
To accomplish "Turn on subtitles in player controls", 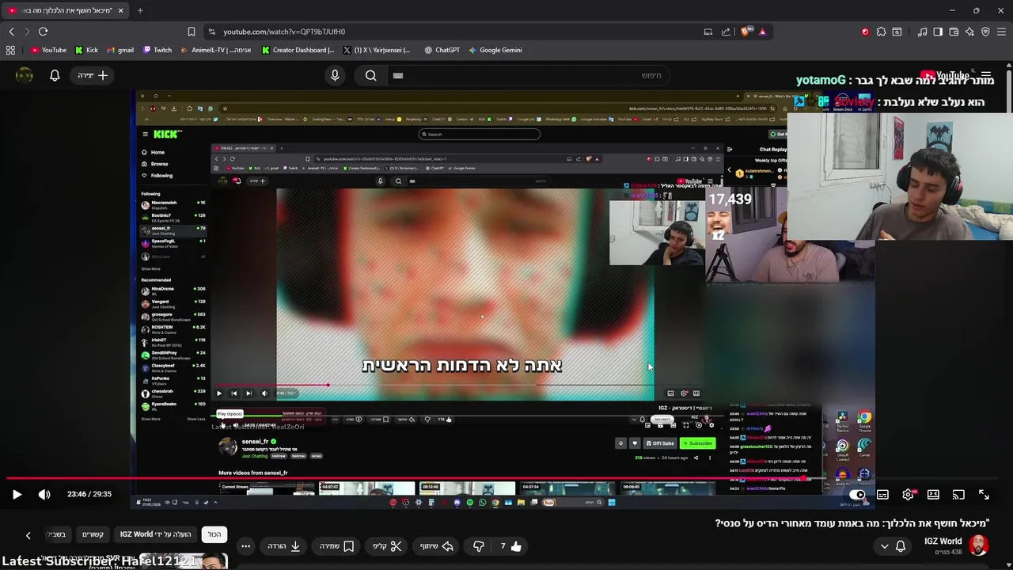I will tap(882, 495).
